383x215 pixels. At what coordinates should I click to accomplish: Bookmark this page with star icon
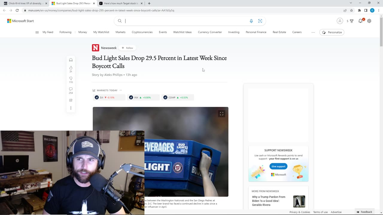click(352, 10)
